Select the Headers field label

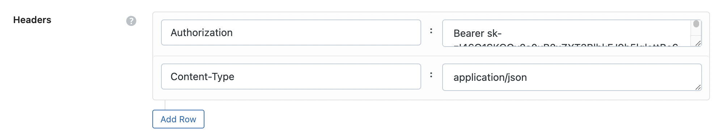[x=32, y=20]
